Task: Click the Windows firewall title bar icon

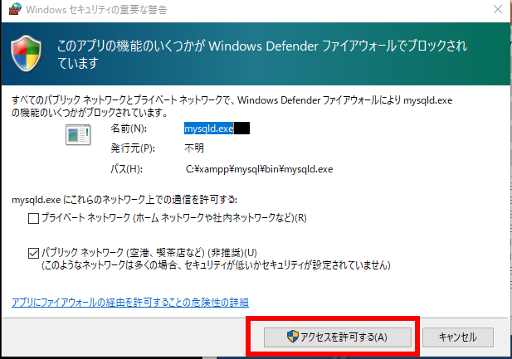Action: point(15,9)
